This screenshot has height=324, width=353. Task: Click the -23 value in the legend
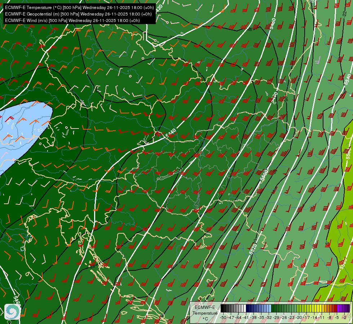291,318
